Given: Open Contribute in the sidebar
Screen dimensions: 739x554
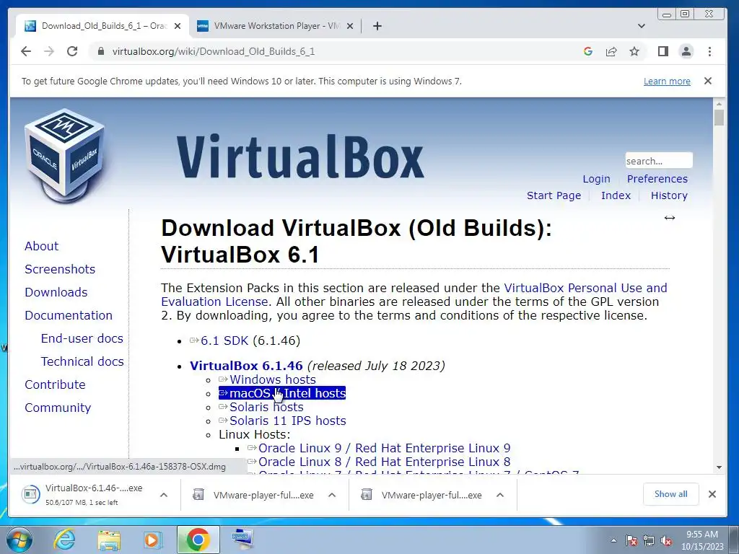Looking at the screenshot, I should 55,384.
